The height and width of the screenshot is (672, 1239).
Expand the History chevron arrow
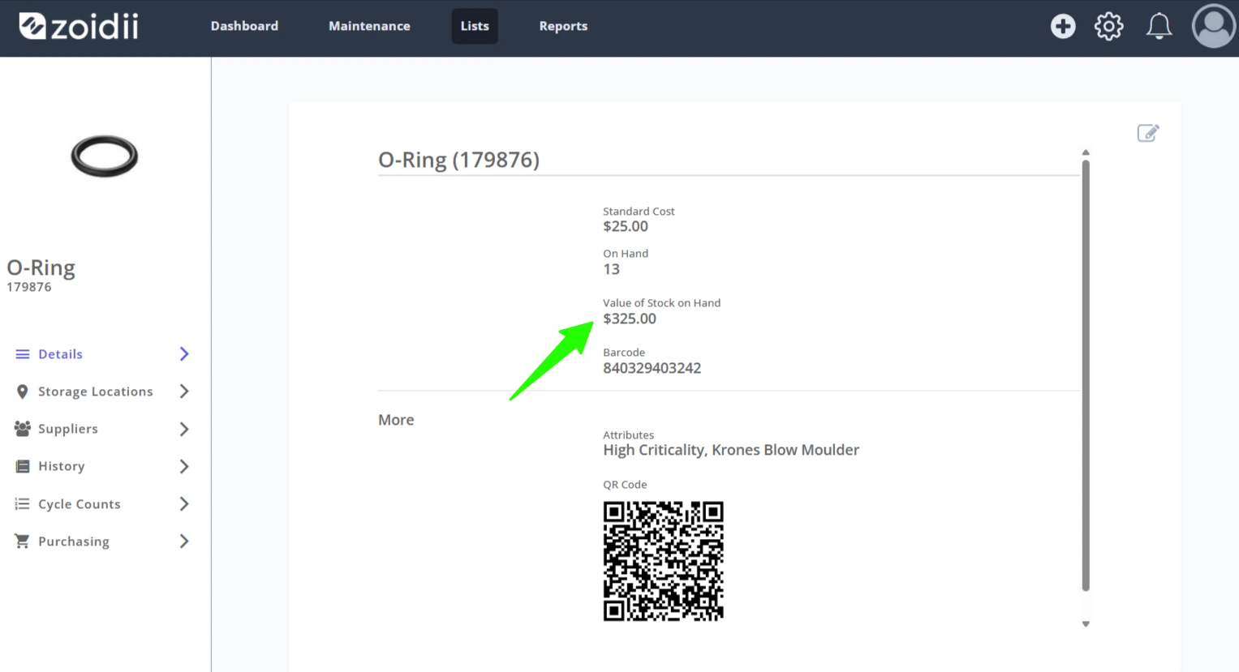(184, 466)
